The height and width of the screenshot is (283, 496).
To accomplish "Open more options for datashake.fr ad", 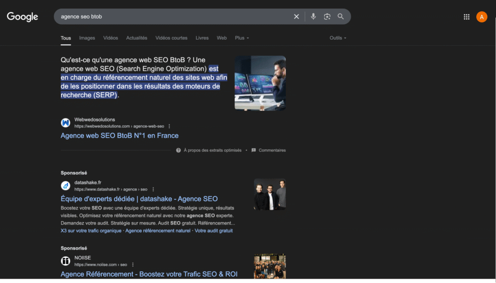I will tap(153, 189).
